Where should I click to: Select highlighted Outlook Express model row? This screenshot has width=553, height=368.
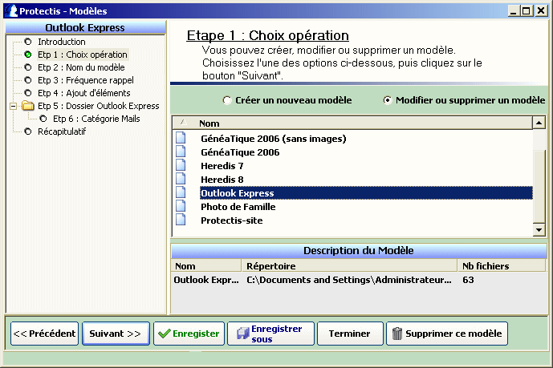(x=366, y=193)
